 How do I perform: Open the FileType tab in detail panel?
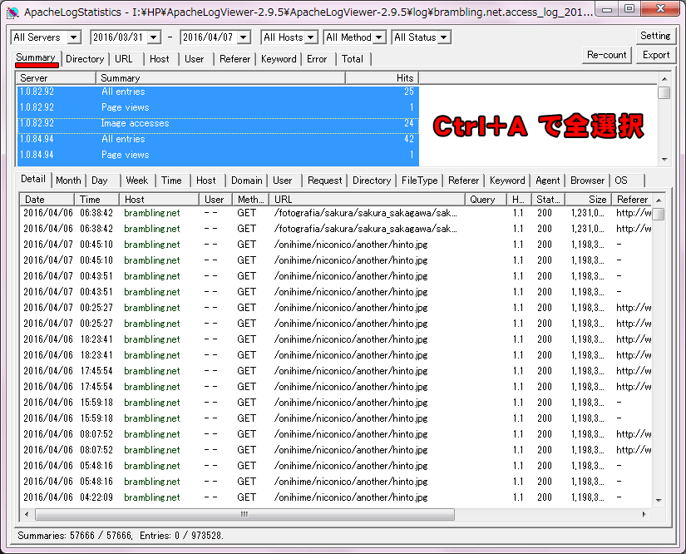click(x=419, y=181)
